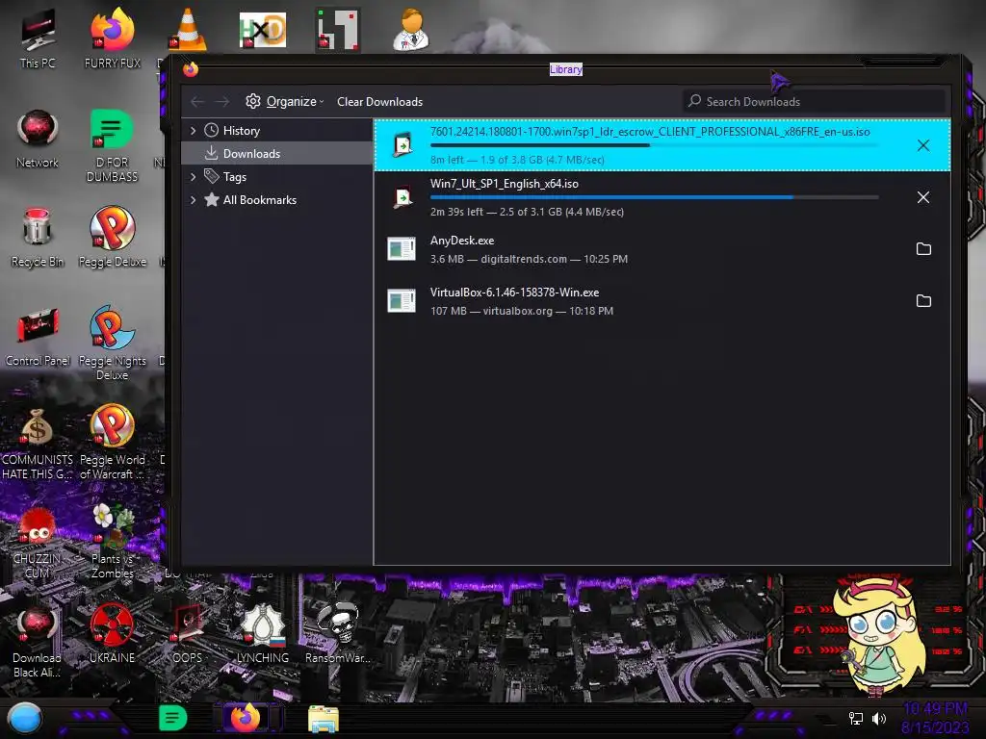Screen dimensions: 986x739
Task: Open FURRY FUX Firefox desktop shortcut
Action: (112, 38)
